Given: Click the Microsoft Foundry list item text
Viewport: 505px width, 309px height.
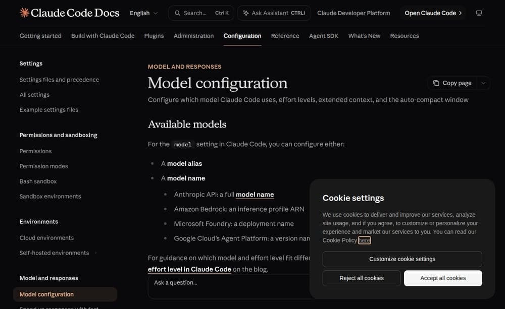Looking at the screenshot, I should tap(234, 224).
